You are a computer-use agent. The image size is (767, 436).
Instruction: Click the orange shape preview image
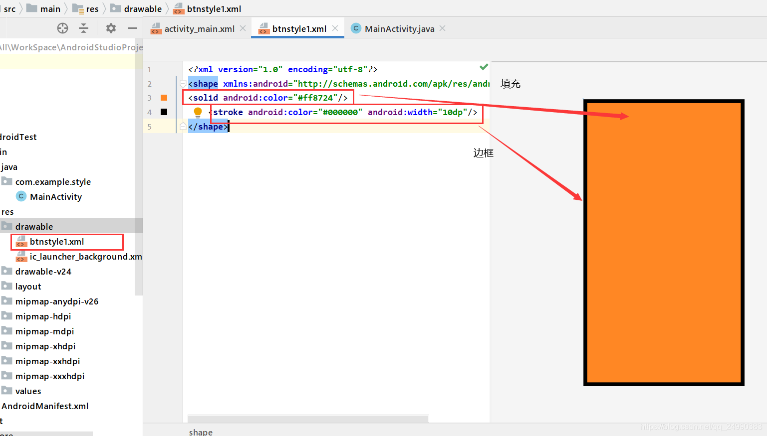664,243
